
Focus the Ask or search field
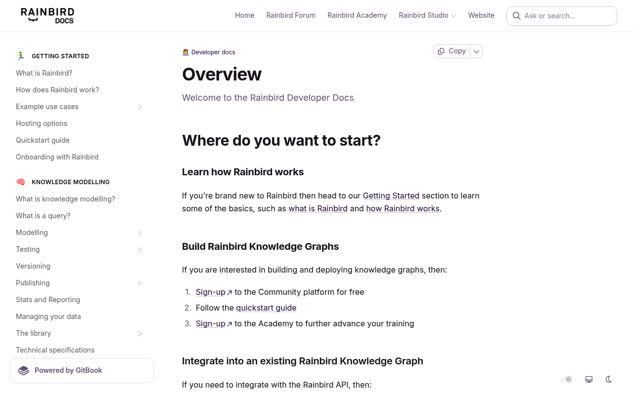(562, 16)
